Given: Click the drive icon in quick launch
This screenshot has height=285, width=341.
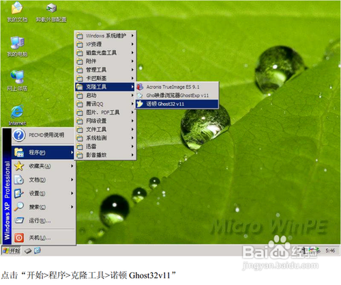Looking at the screenshot, I should pos(28,251).
